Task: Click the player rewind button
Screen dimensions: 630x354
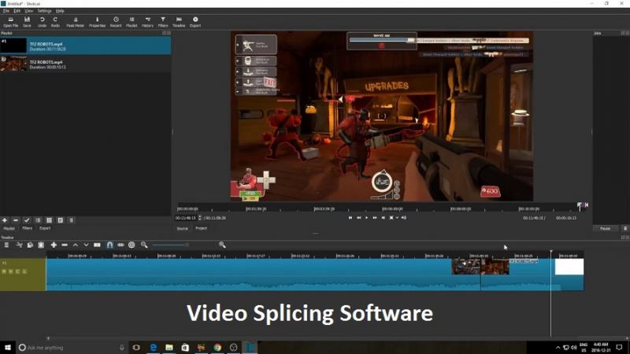Action: pyautogui.click(x=359, y=218)
